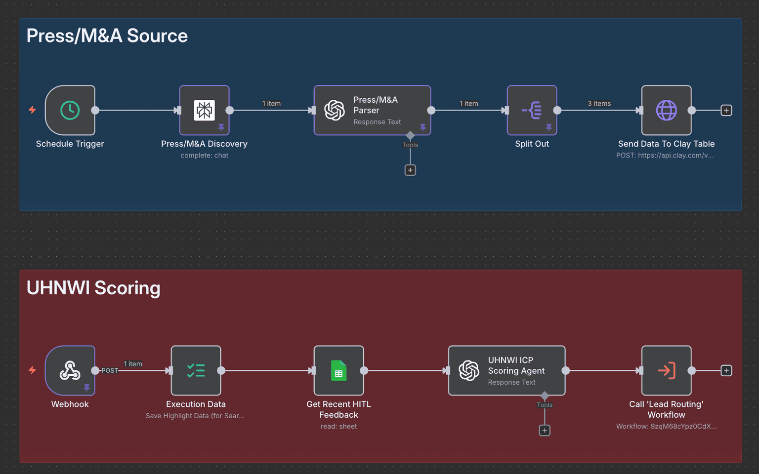Image resolution: width=759 pixels, height=474 pixels.
Task: Add a tool under UHNWI ICP Scoring Agent
Action: tap(545, 430)
